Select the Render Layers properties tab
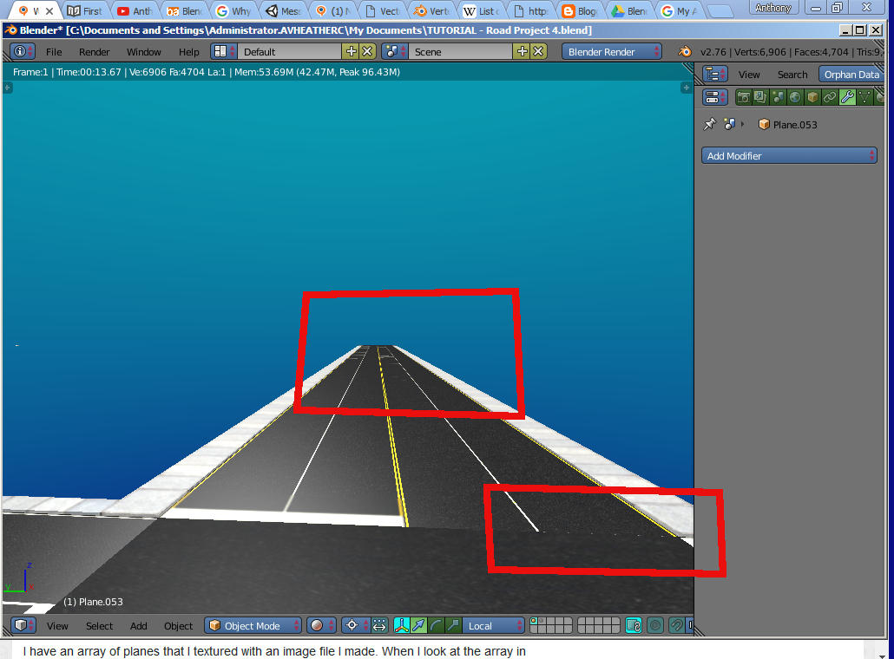The width and height of the screenshot is (894, 659). pos(759,96)
